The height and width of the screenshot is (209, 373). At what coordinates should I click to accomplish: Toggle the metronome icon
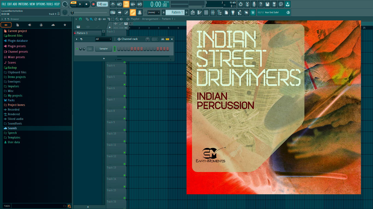113,4
